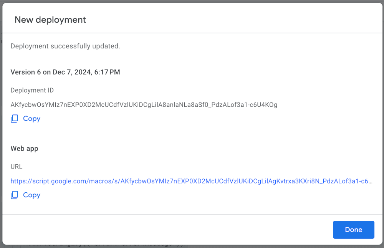This screenshot has width=384, height=248.
Task: Click the overlapping-squares copy icon for the URL
Action: pos(14,195)
